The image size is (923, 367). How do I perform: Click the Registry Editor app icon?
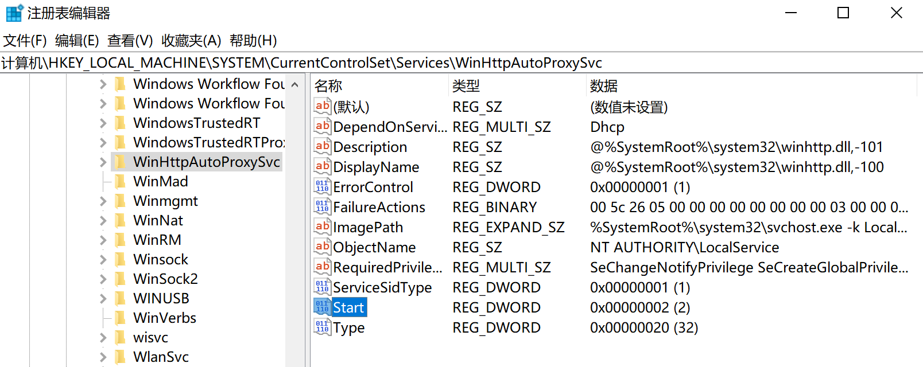14,13
